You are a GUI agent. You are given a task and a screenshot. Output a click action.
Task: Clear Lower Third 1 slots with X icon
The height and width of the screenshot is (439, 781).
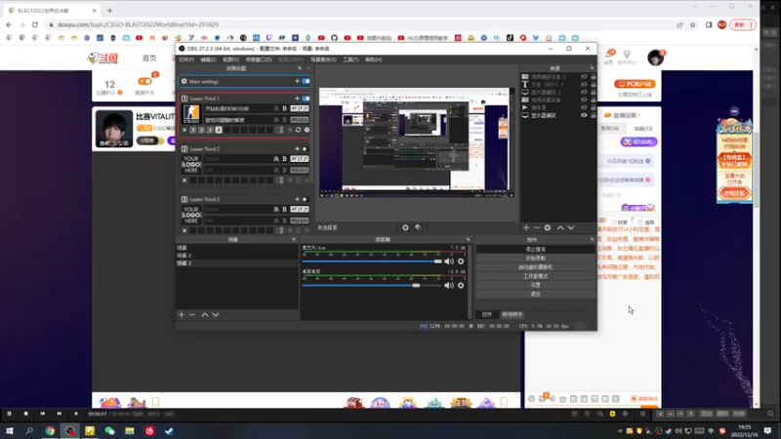[x=185, y=130]
